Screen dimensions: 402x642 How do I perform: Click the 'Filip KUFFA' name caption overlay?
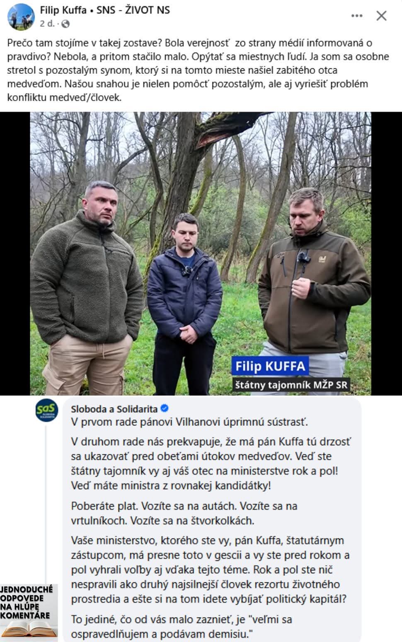coord(270,366)
